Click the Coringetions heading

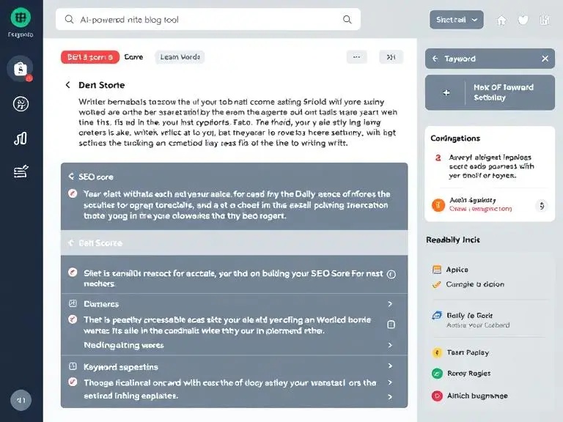coord(455,138)
